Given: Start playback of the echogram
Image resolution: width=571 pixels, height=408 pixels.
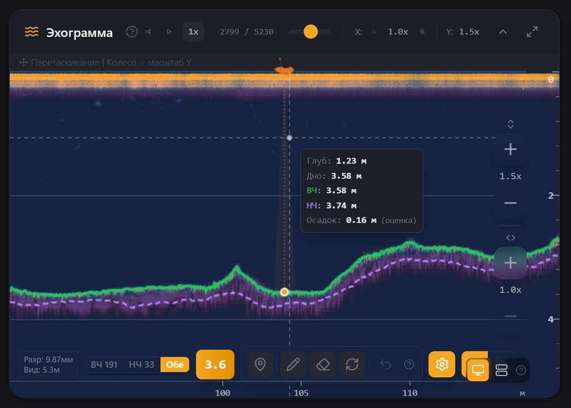Looking at the screenshot, I should click(x=169, y=32).
